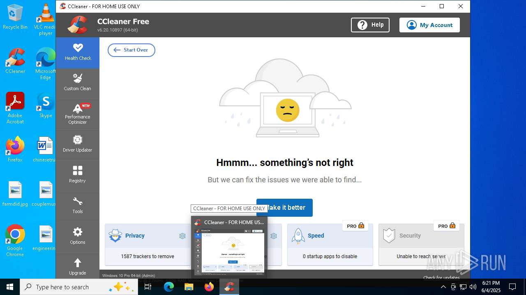Click the CCleaner taskbar preview thumbnail
526x295 pixels.
[x=229, y=252]
